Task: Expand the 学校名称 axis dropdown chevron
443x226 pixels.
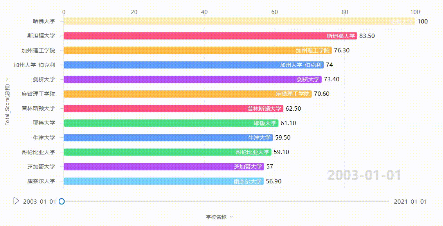Action: point(231,217)
